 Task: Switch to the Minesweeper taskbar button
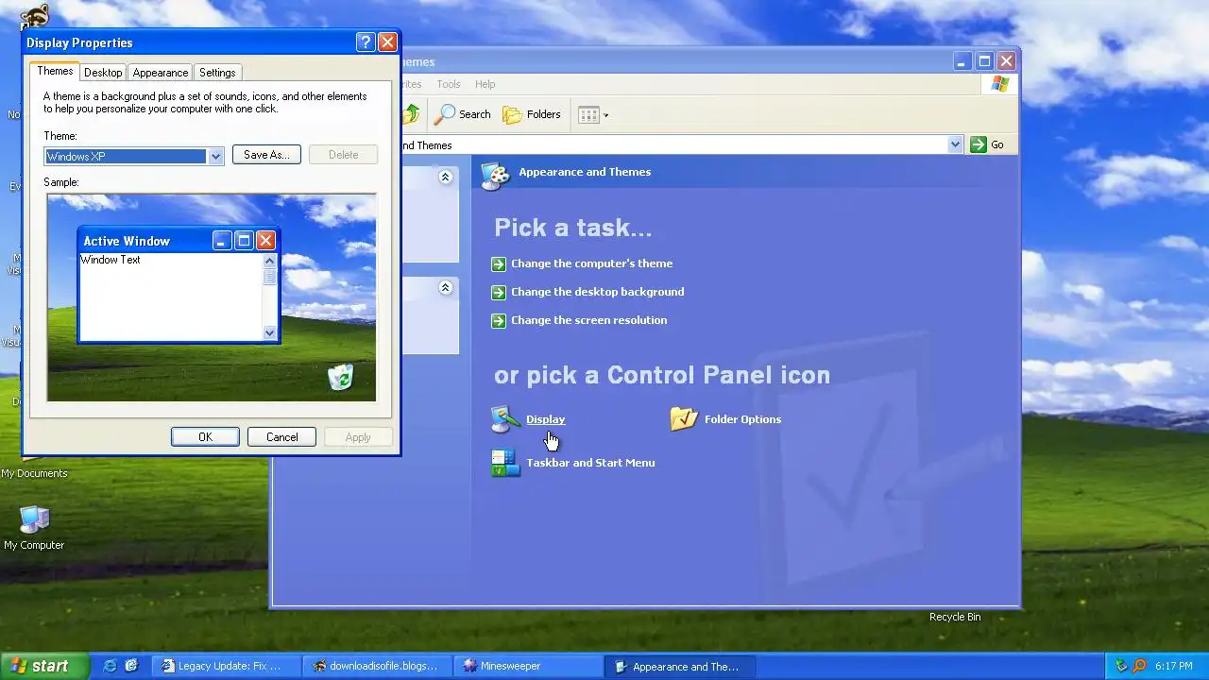point(527,666)
